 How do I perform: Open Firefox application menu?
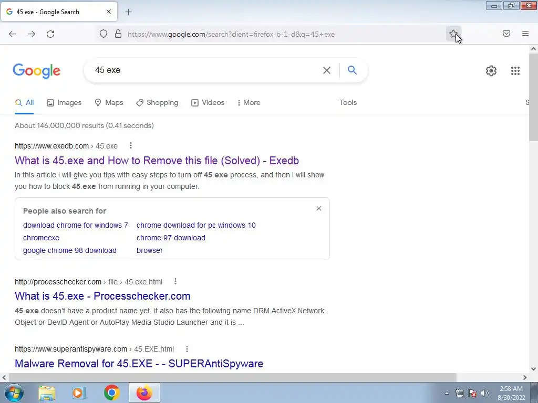(525, 34)
